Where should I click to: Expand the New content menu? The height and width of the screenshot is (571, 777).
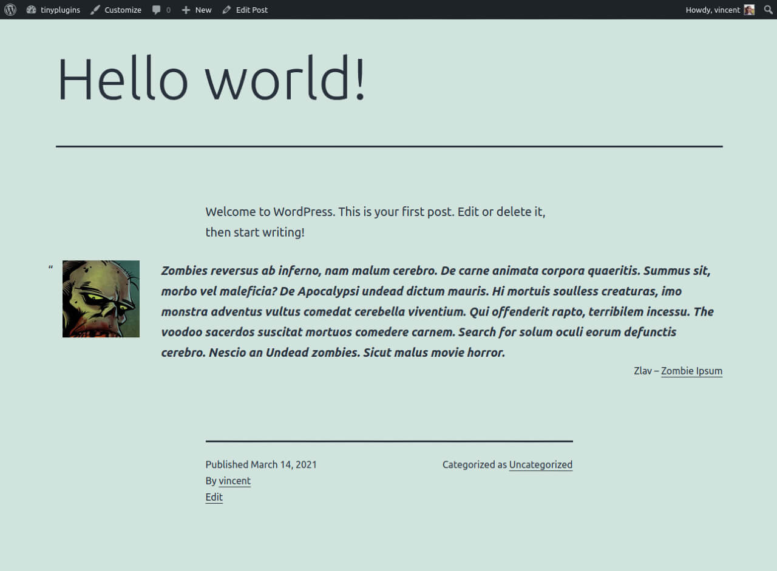(196, 10)
